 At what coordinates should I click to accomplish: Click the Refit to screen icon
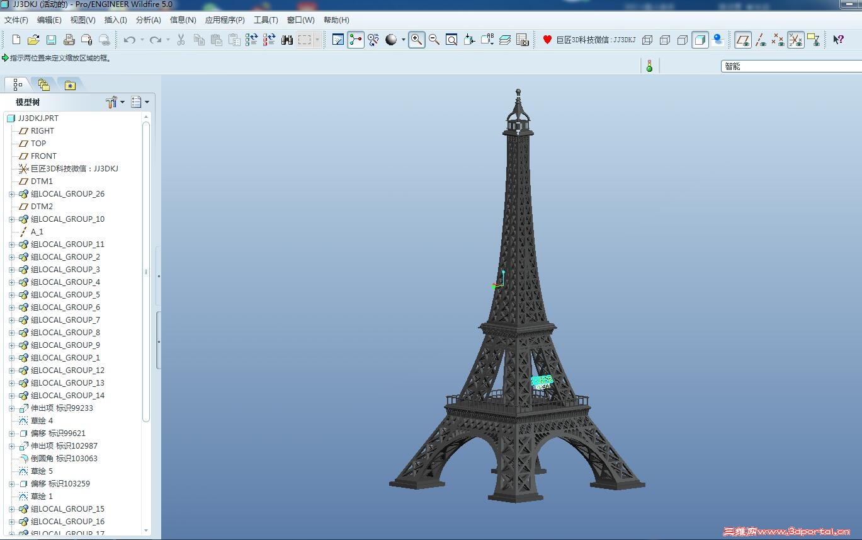[x=451, y=40]
